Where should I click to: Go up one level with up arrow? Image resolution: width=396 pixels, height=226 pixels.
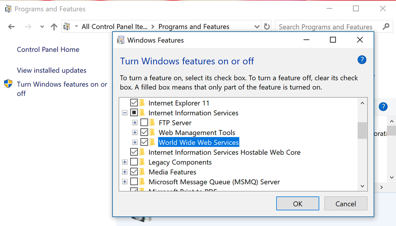(x=54, y=27)
